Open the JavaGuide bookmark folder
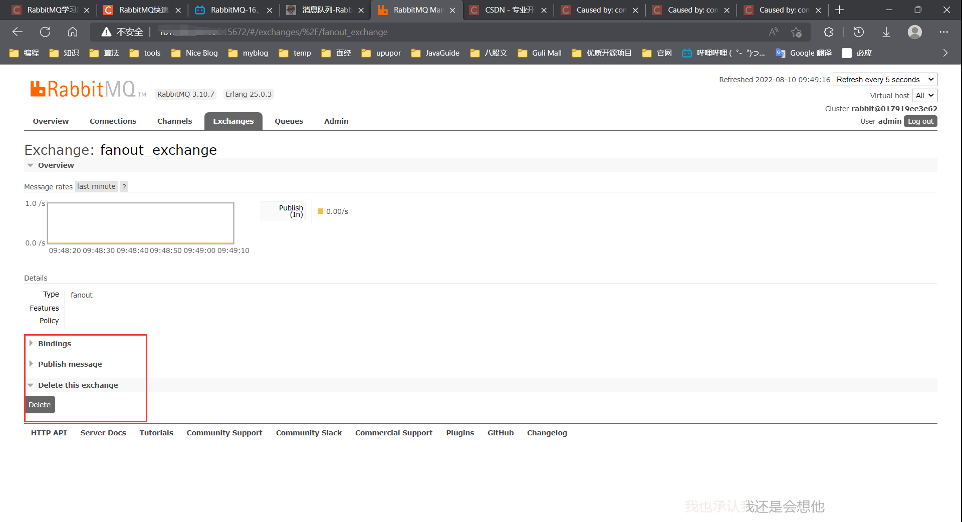The height and width of the screenshot is (522, 962). tap(435, 53)
